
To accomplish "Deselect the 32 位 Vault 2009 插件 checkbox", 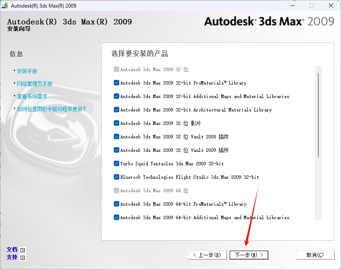I will tap(116, 150).
